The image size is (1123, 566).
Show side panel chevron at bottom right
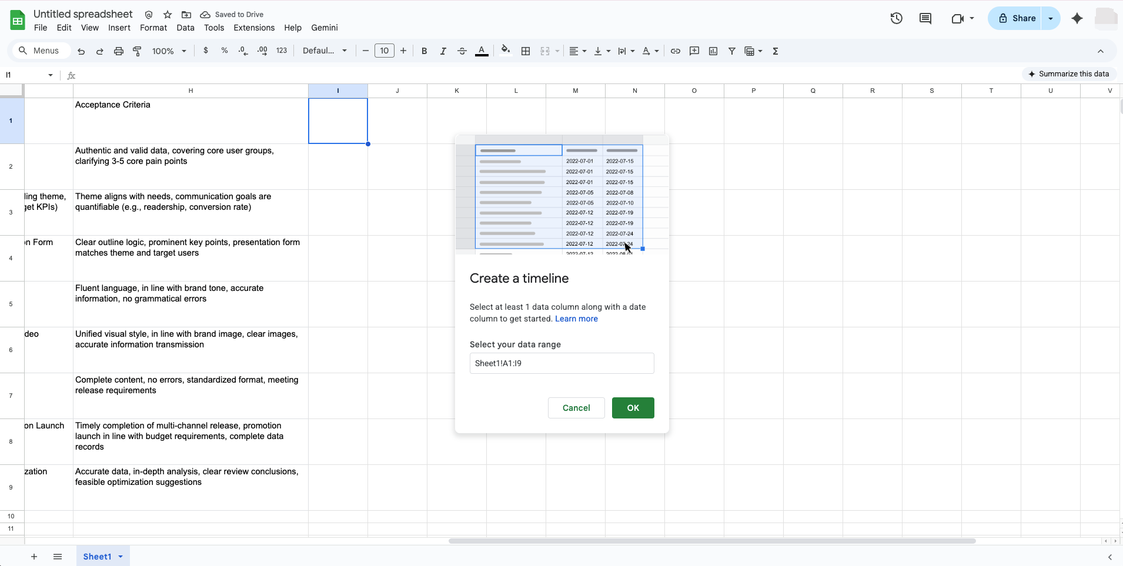[1109, 557]
